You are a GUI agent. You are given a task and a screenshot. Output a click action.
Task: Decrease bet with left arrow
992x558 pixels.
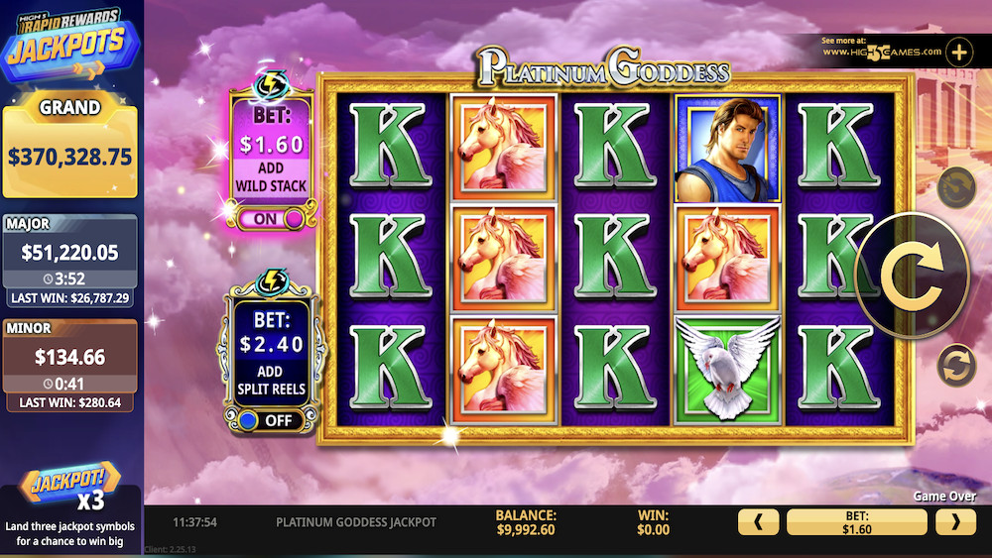click(758, 522)
